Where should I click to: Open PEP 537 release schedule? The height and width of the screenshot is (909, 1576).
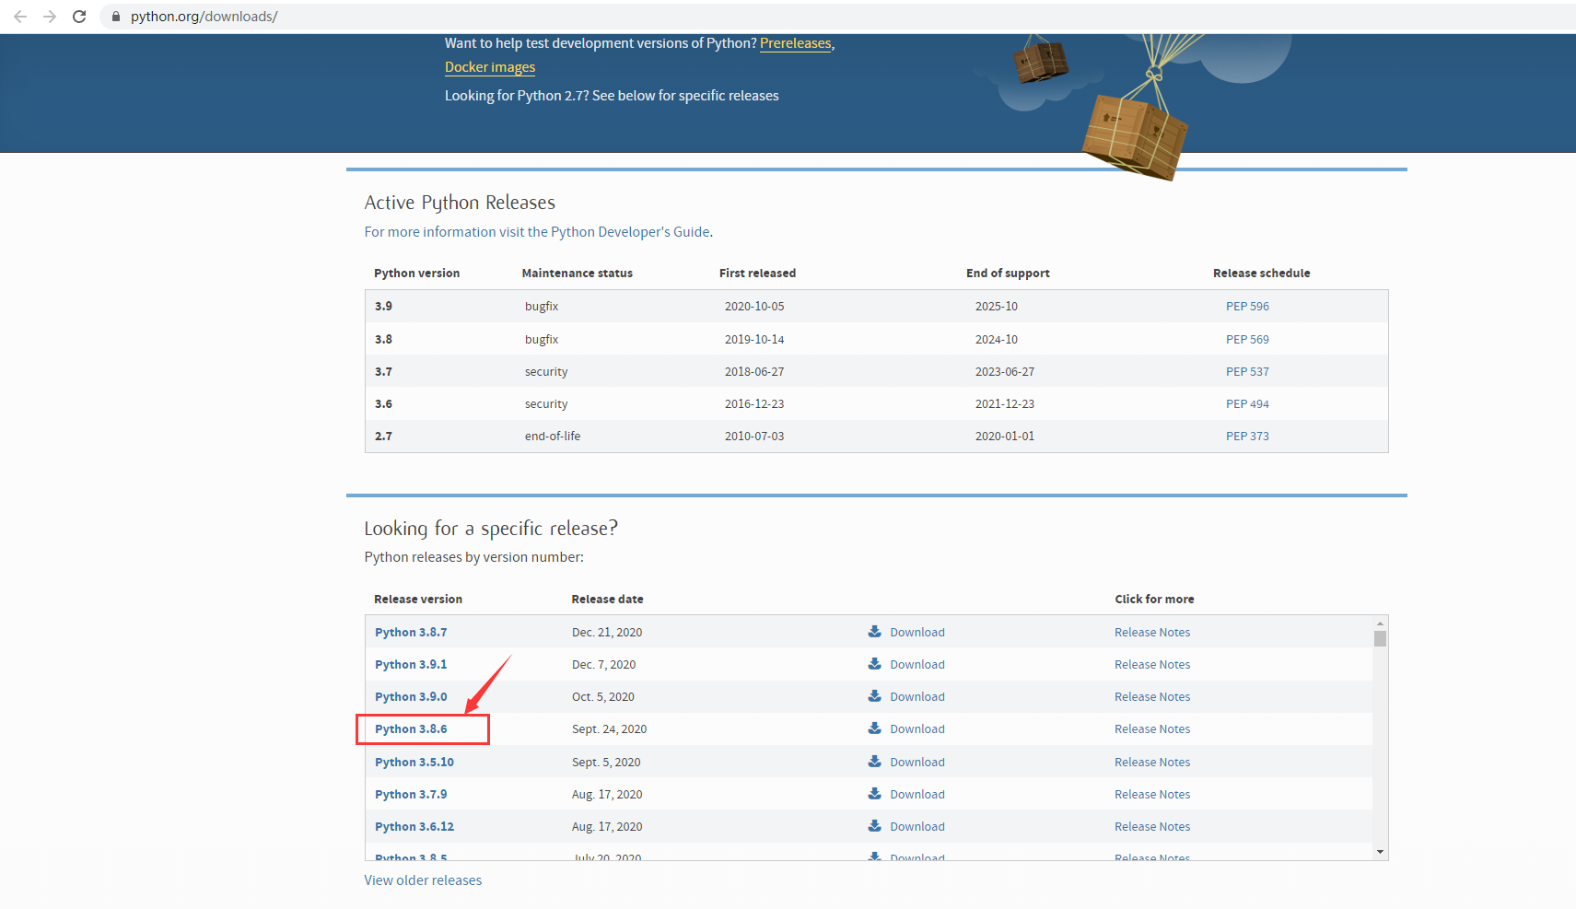(x=1247, y=372)
